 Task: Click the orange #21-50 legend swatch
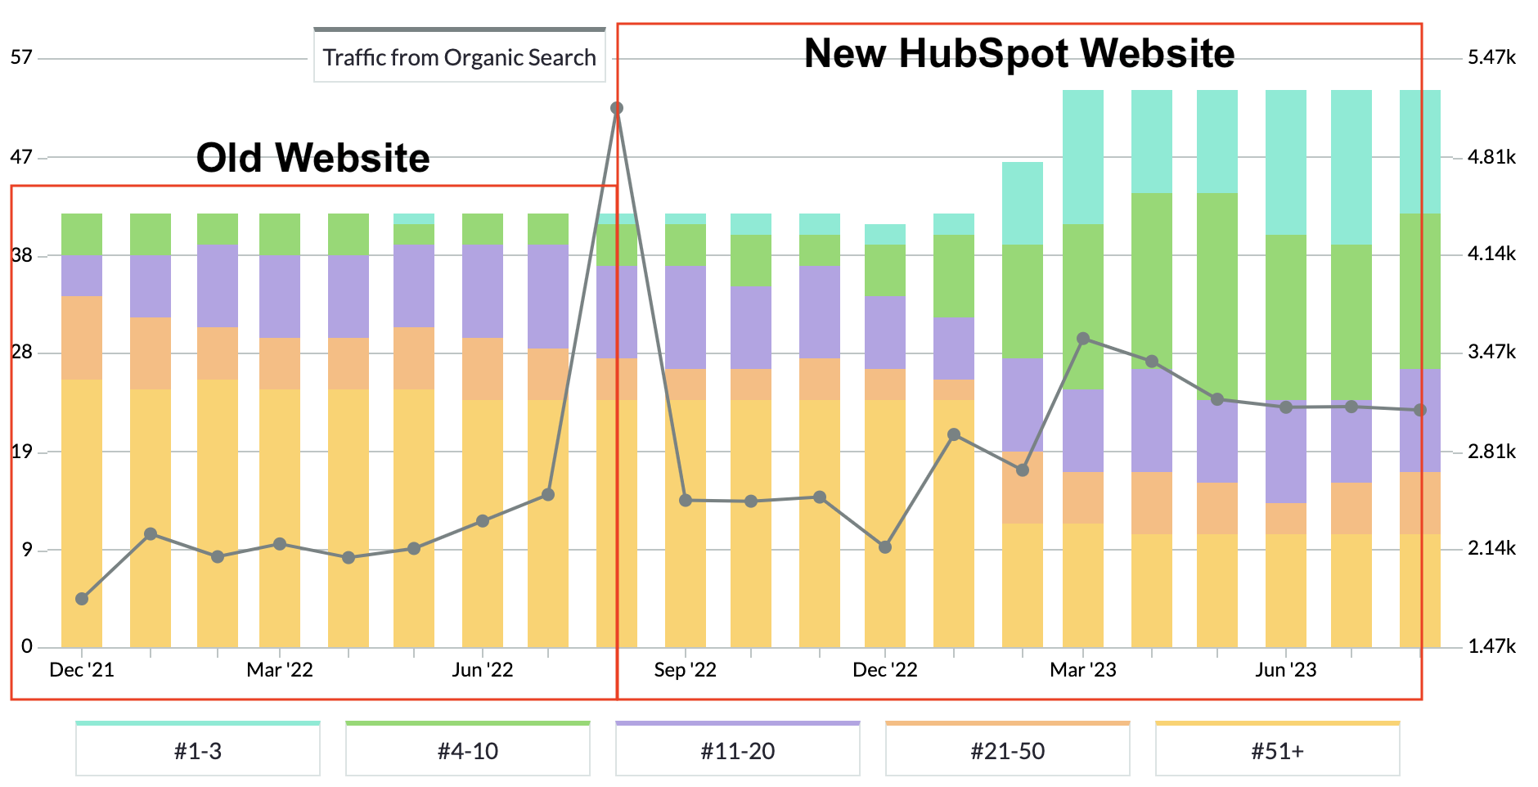1008,723
